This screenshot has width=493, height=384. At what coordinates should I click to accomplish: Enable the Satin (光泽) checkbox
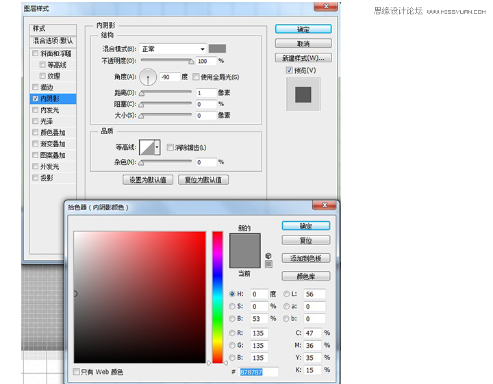(35, 121)
